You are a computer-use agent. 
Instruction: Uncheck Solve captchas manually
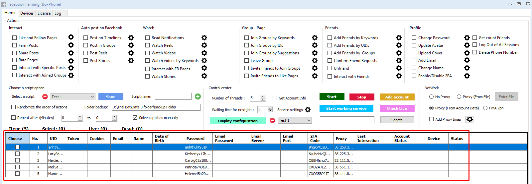[135, 117]
